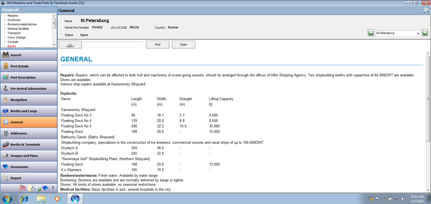Go to the previous port with green left arrow
Viewport: 431px width, 204px height.
(371, 33)
